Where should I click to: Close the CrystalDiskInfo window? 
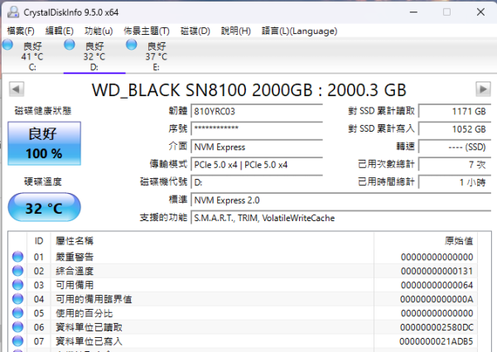tap(480, 12)
